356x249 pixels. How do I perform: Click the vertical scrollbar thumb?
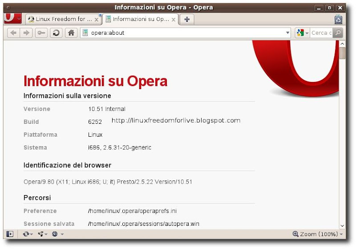[x=342, y=53]
